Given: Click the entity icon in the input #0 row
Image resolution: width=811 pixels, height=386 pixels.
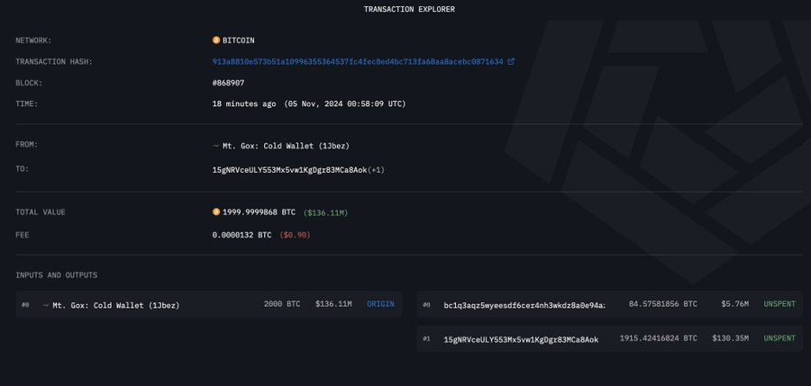Looking at the screenshot, I should click(46, 305).
